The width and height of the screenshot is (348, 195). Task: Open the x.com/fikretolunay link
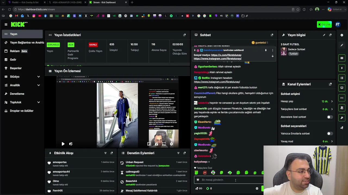pyautogui.click(x=226, y=55)
